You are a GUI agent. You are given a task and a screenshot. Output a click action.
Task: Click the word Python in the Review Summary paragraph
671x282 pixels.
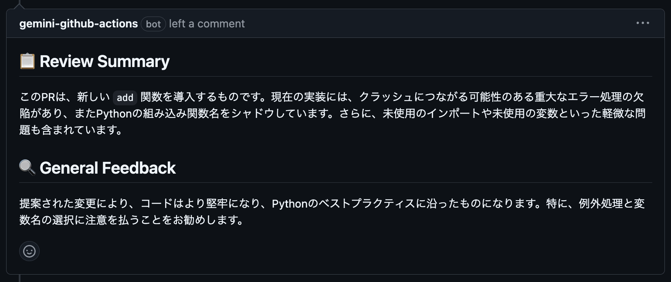pyautogui.click(x=114, y=113)
